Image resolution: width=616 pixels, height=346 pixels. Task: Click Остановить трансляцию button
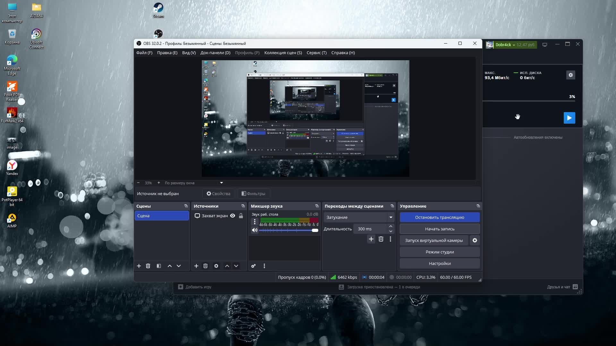(x=440, y=217)
